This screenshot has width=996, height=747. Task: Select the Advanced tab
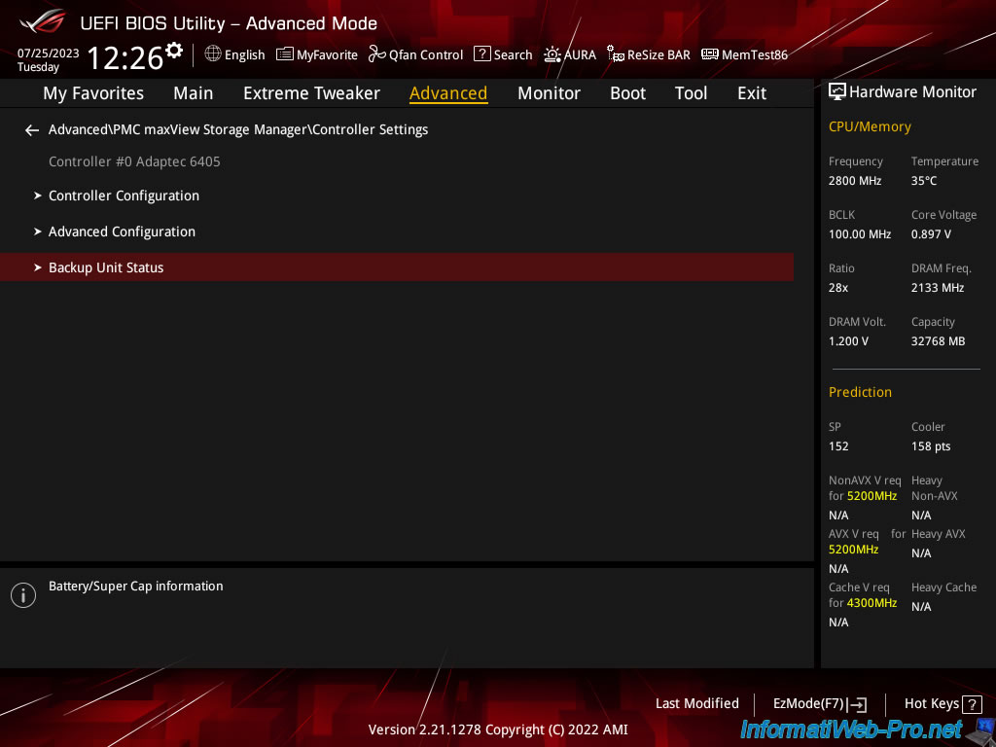click(448, 93)
